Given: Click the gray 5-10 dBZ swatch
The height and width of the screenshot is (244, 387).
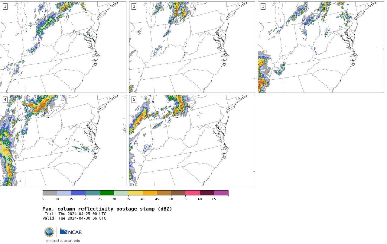Looking at the screenshot, I should click(50, 193).
